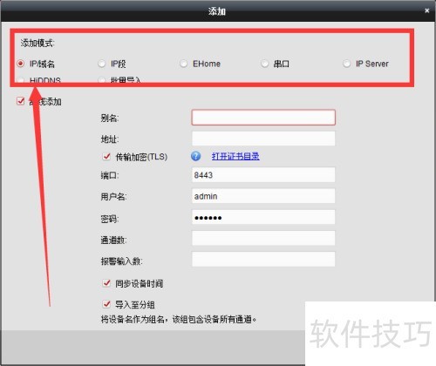This screenshot has height=366, width=436.
Task: Select the IP段 add mode
Action: click(101, 64)
